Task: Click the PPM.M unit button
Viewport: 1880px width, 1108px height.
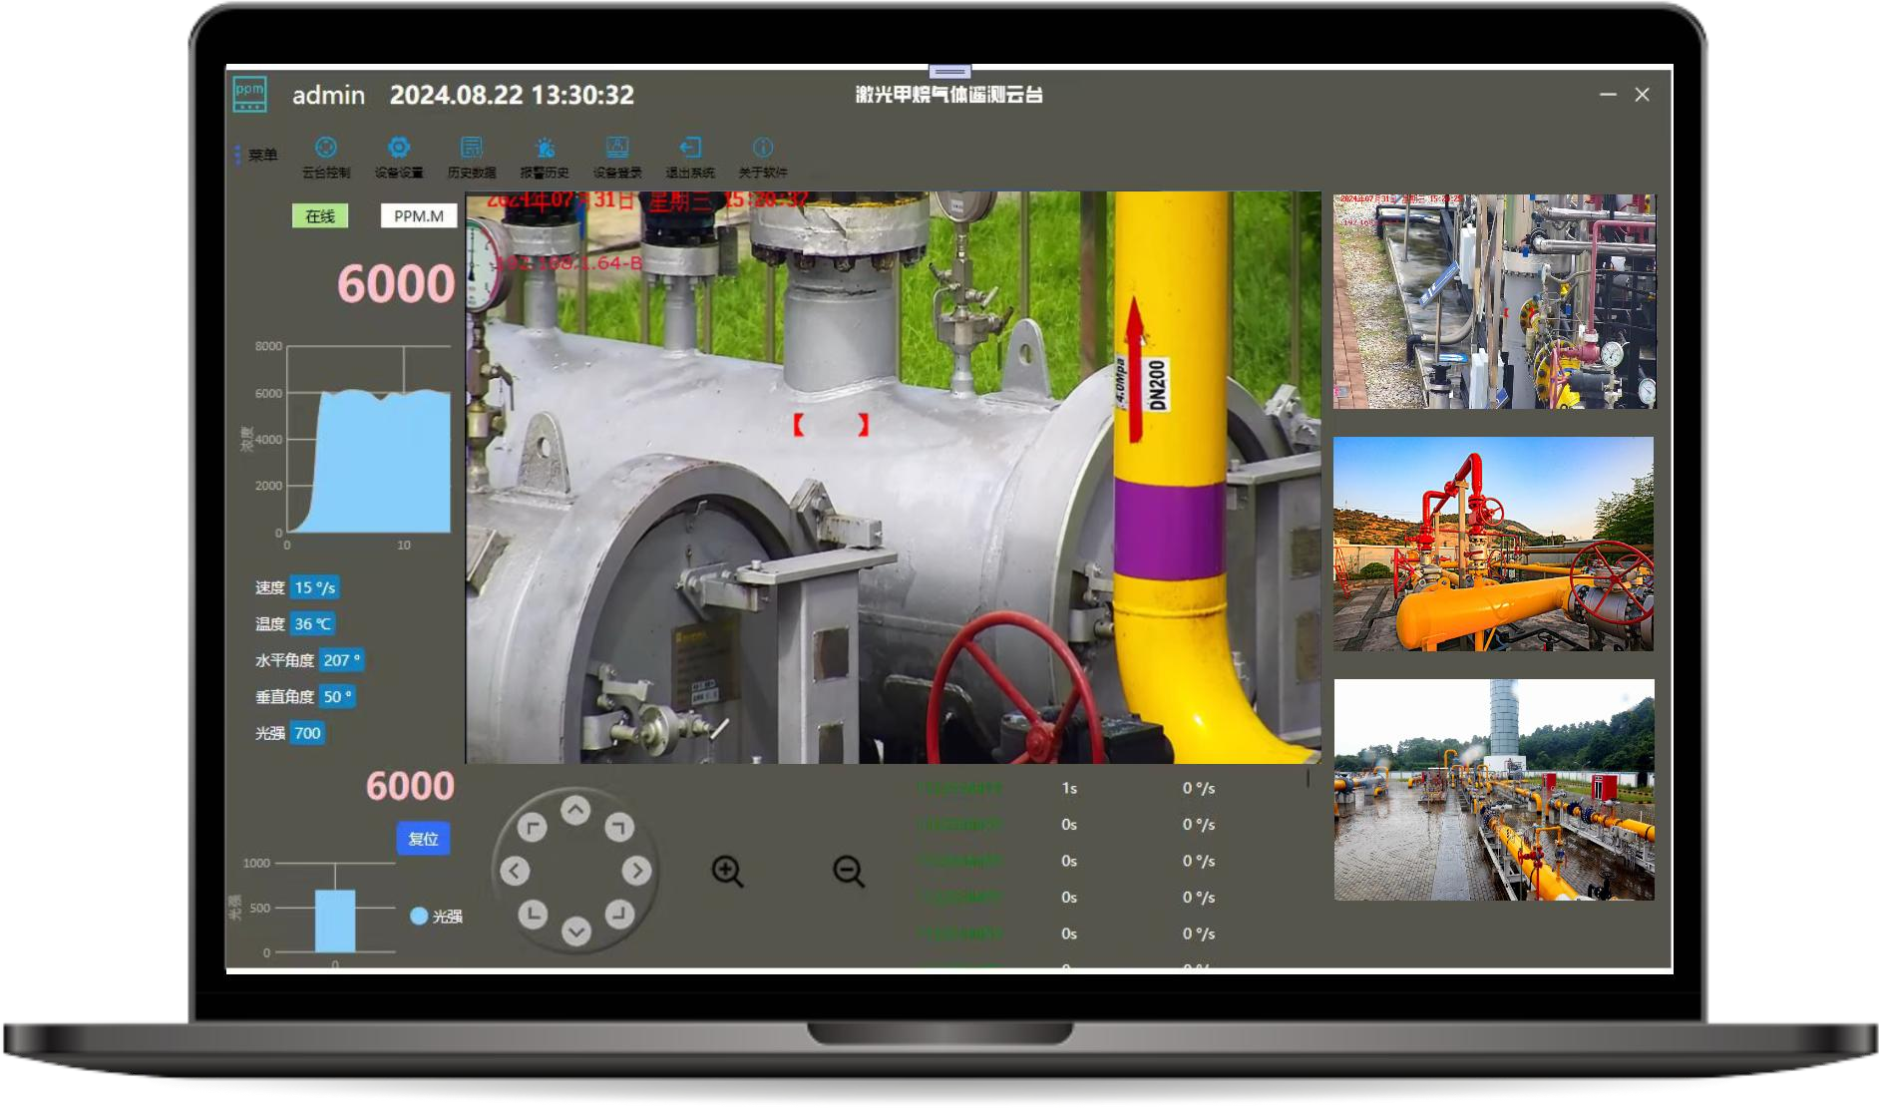Action: point(418,216)
